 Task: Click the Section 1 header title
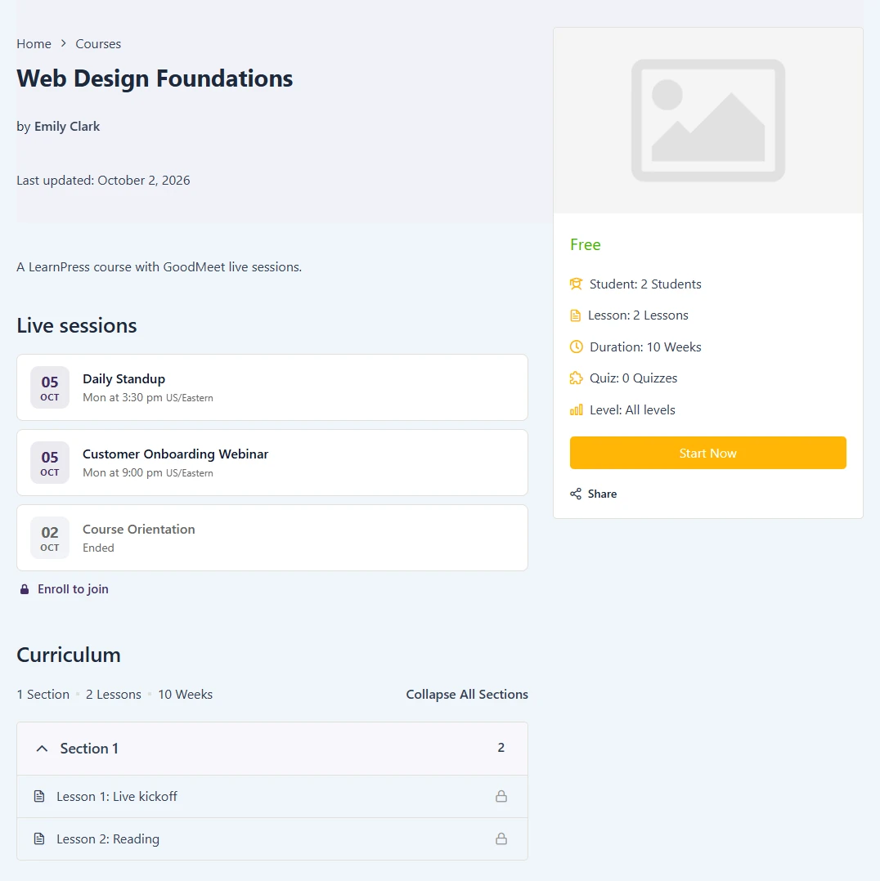click(x=89, y=749)
